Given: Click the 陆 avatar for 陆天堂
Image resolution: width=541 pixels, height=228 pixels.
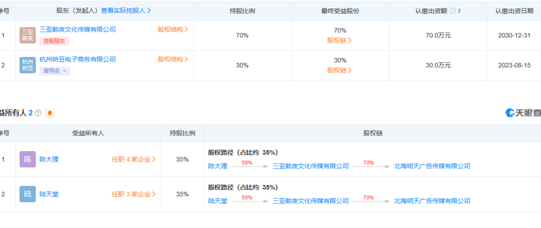Looking at the screenshot, I should 28,194.
